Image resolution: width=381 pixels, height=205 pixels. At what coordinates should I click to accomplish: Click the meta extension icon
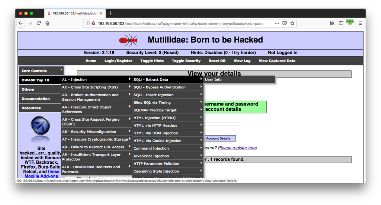350,23
